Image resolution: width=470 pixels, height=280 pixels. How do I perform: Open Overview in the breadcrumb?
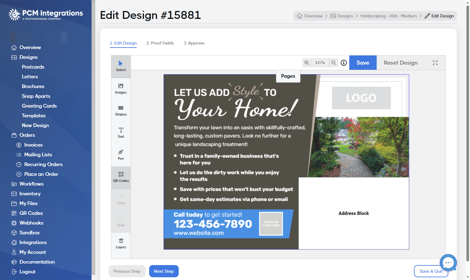point(310,16)
